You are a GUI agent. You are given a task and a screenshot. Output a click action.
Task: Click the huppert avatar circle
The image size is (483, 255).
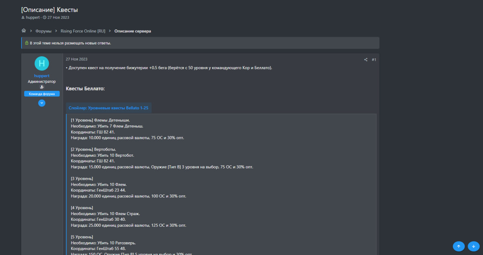42,63
